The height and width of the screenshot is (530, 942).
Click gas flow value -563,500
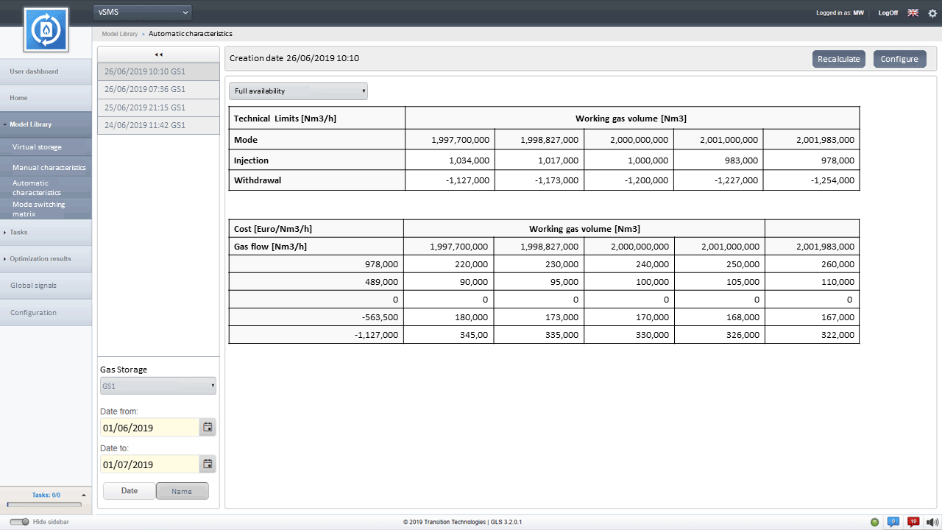pyautogui.click(x=316, y=317)
